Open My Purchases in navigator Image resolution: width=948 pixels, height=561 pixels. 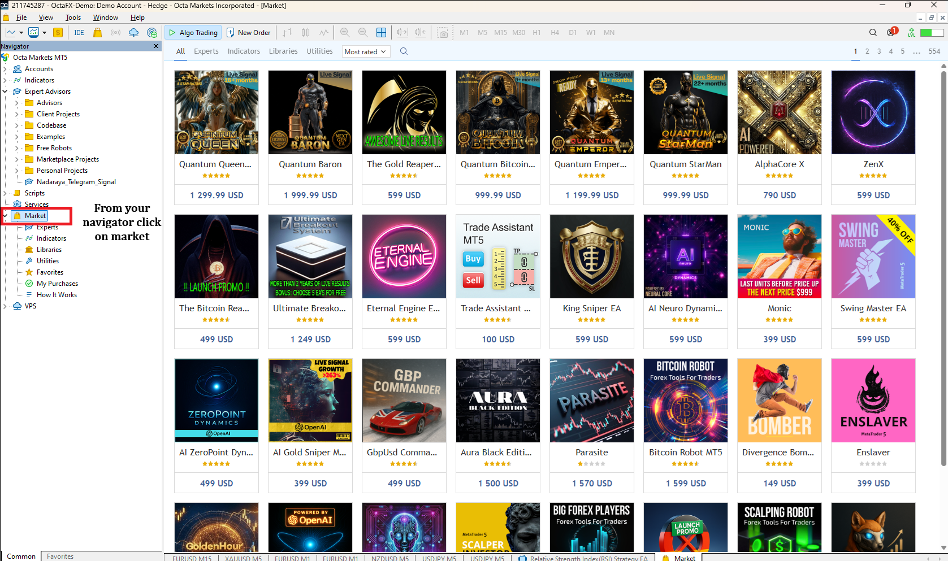[57, 284]
